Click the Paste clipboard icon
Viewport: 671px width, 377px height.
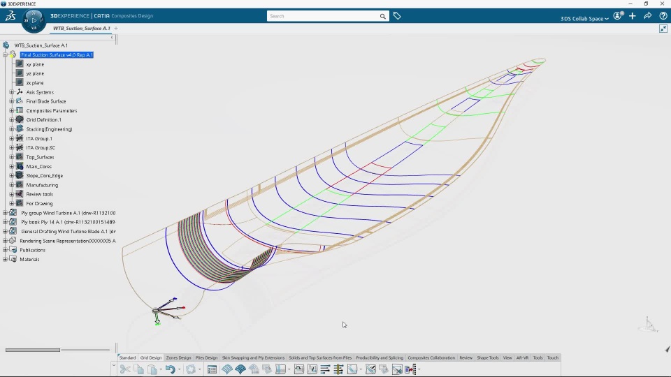tap(152, 369)
